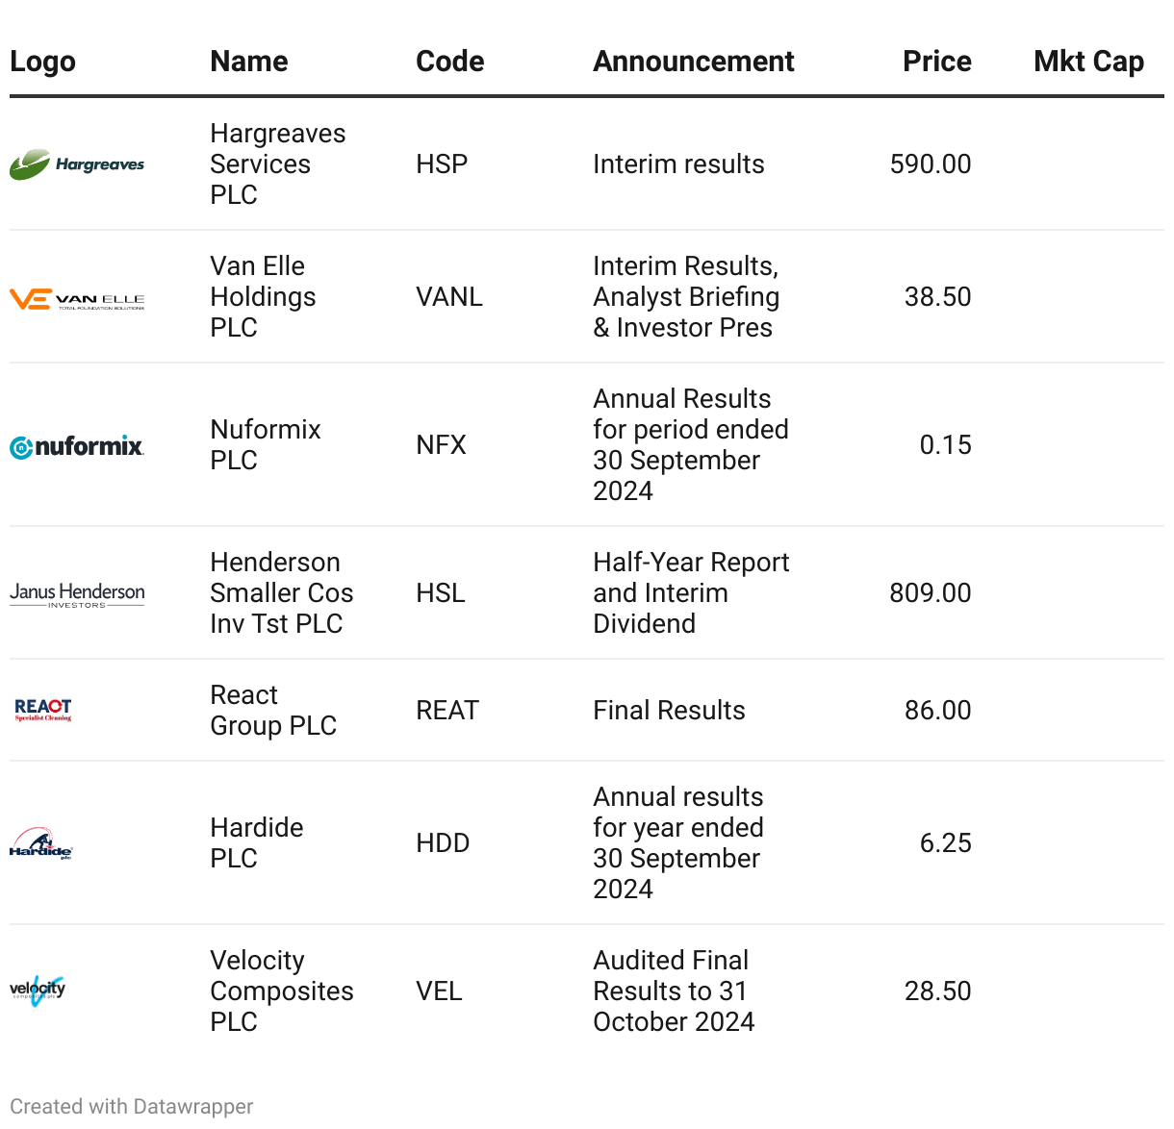Screen dimensions: 1174x1129
Task: Click the Hardide plc logo
Action: (41, 843)
